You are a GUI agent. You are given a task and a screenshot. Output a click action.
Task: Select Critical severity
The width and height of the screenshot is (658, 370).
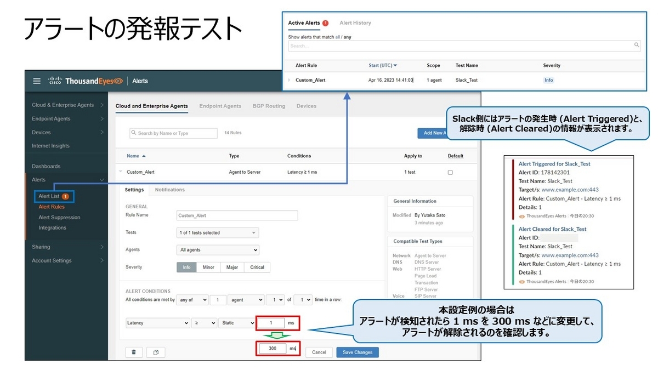pos(257,267)
